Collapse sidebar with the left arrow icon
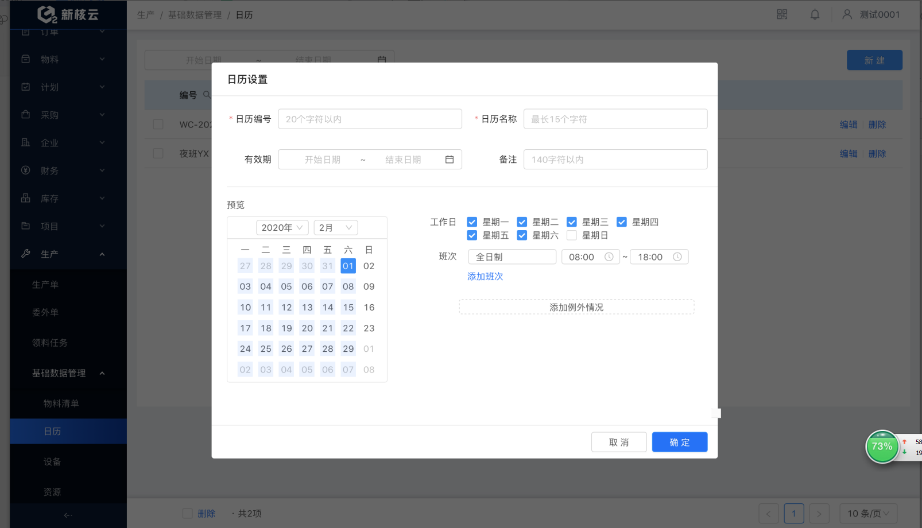The width and height of the screenshot is (922, 528). pyautogui.click(x=68, y=515)
